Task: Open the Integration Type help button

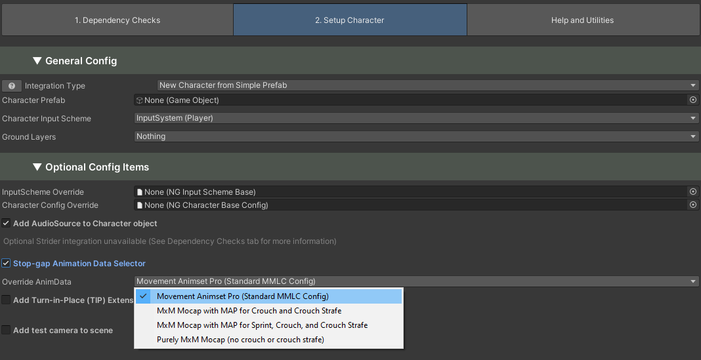Action: click(12, 86)
